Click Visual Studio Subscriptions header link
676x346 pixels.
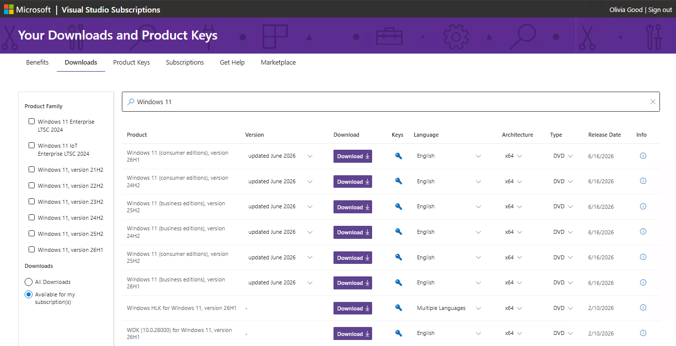[x=111, y=10]
